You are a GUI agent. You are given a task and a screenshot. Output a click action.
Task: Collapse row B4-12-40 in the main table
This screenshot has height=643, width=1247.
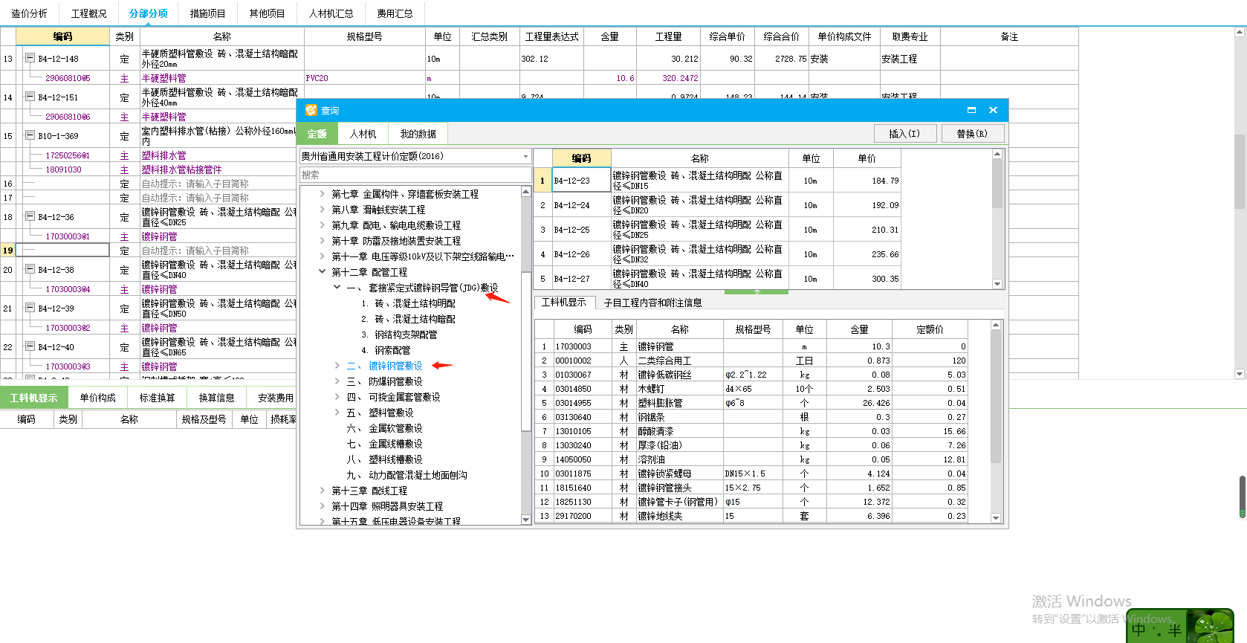[30, 346]
